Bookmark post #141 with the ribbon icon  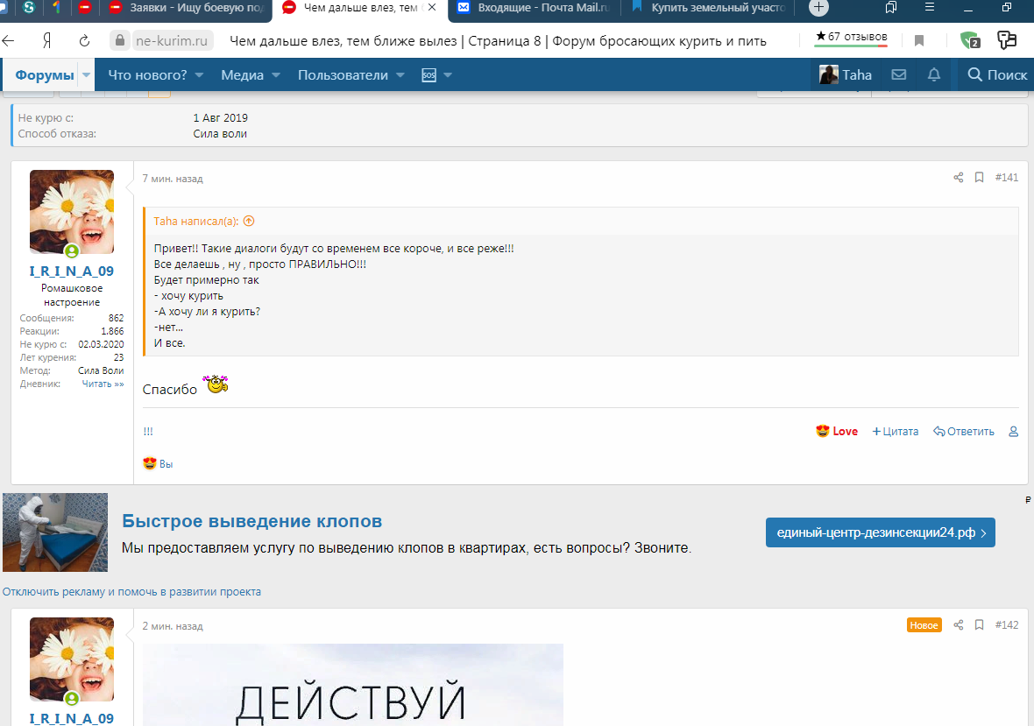pos(979,177)
